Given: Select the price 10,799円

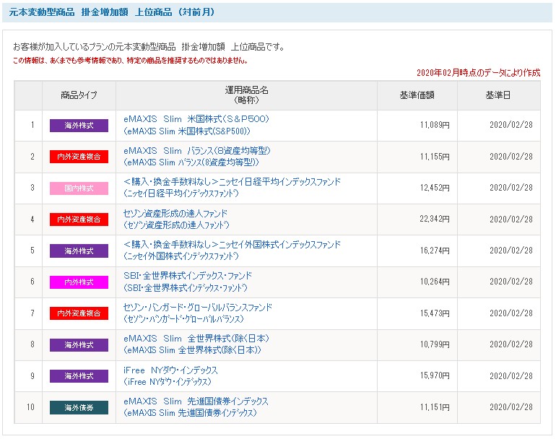Looking at the screenshot, I should click(x=435, y=344).
